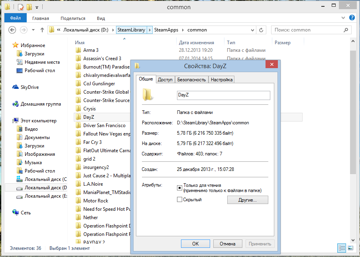Switch to the Доступ tab

165,80
